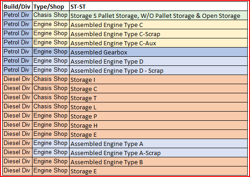250x177 pixels.
Task: Click the Assembled Engine Type D cell
Action: pyautogui.click(x=158, y=61)
